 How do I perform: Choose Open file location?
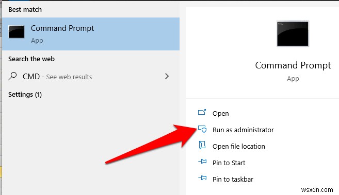pyautogui.click(x=239, y=146)
